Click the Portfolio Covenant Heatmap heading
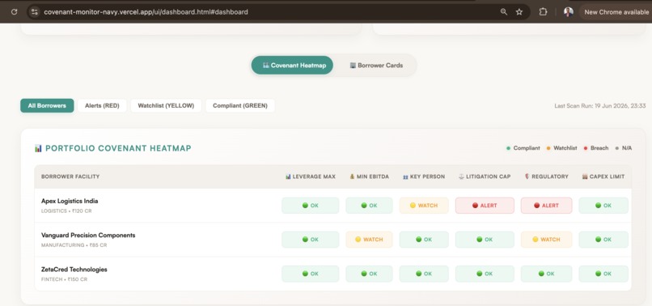This screenshot has height=306, width=652. pos(118,148)
